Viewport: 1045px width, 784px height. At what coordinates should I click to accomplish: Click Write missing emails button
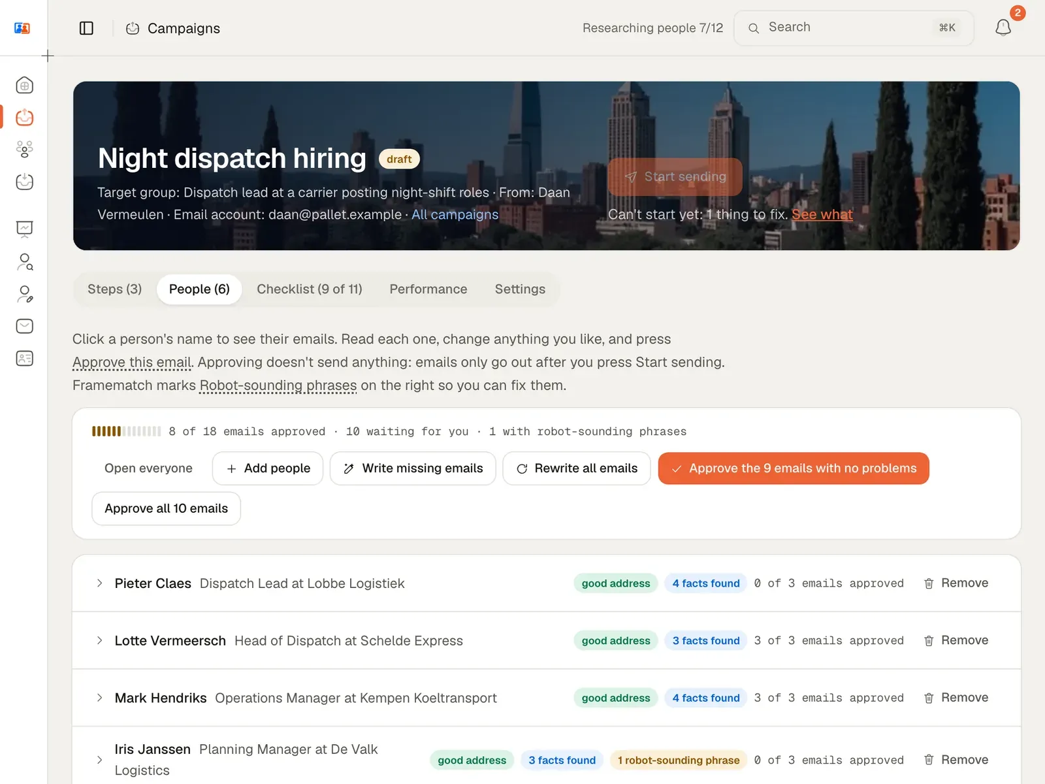coord(413,468)
